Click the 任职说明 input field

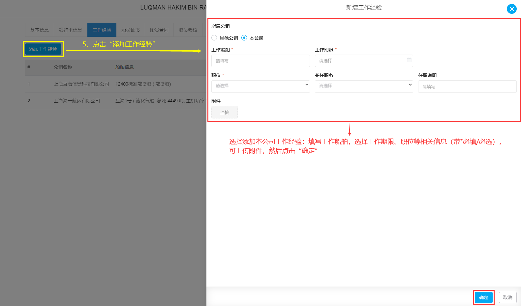tap(467, 87)
